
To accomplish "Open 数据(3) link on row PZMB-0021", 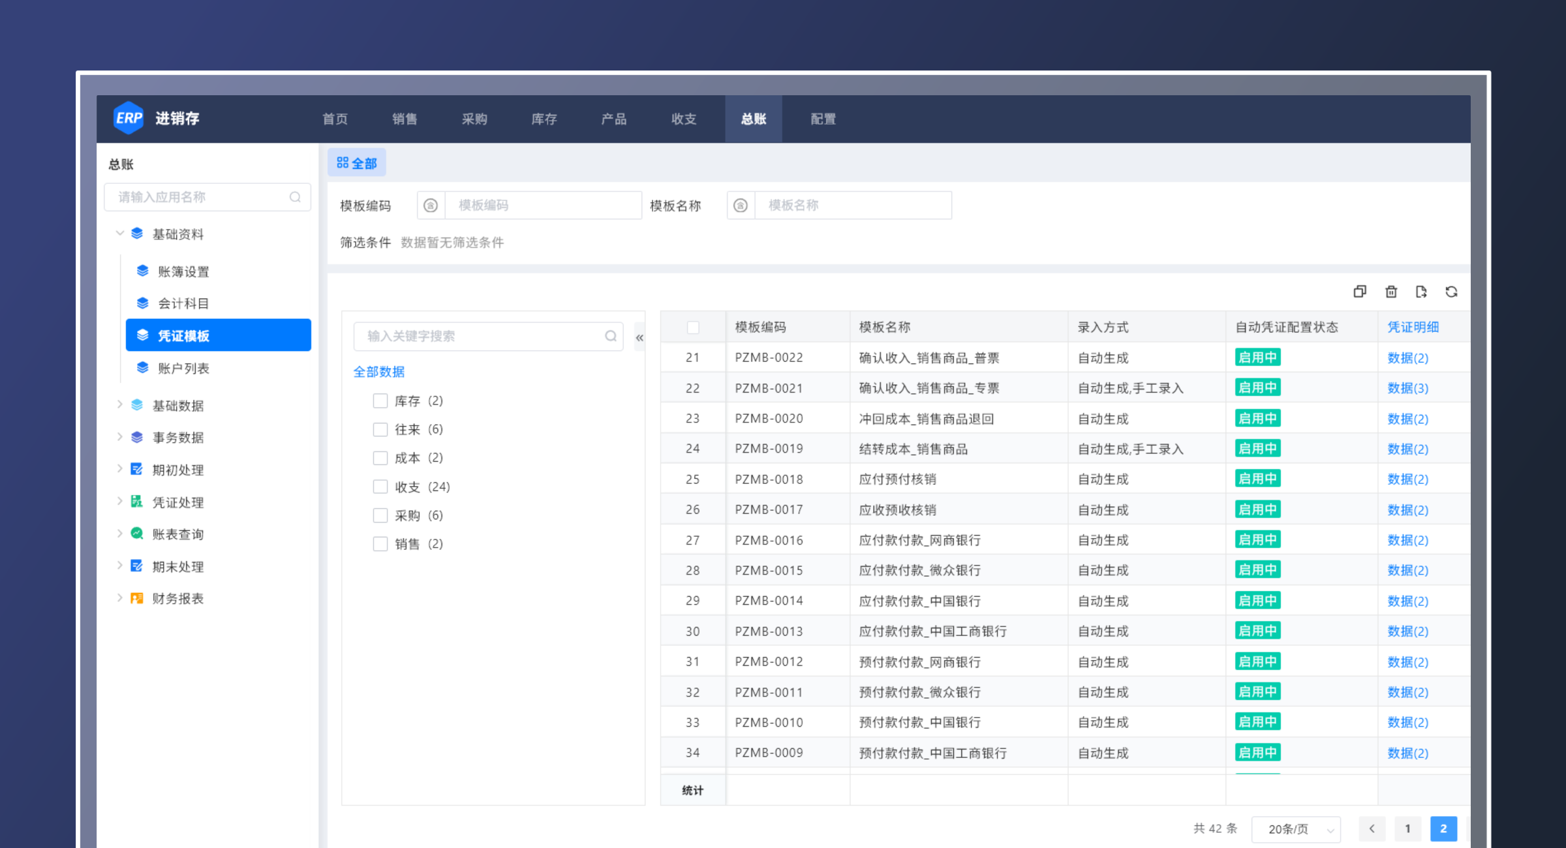I will tap(1407, 387).
